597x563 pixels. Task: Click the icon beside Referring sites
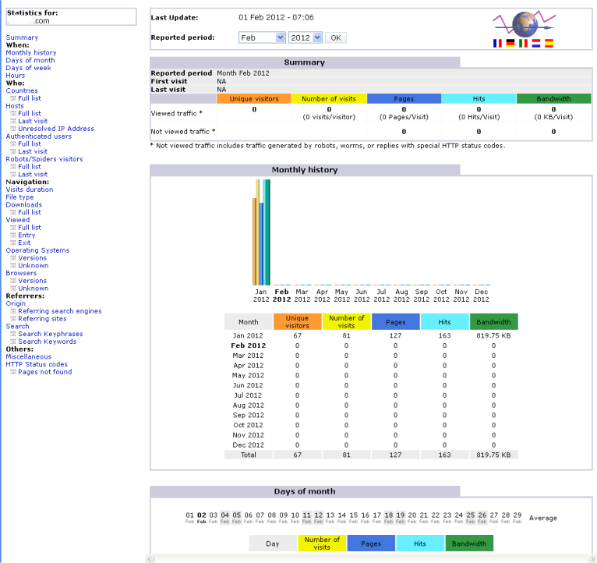[x=13, y=319]
